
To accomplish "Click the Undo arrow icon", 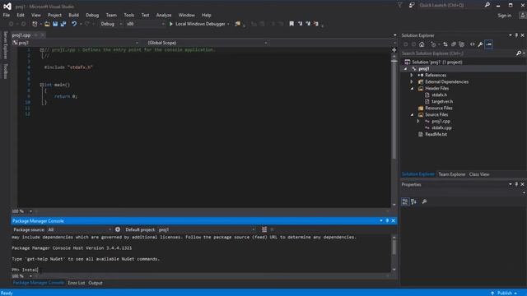I will click(74, 24).
